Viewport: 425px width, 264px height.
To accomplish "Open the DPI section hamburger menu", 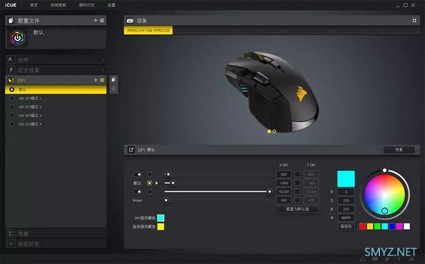I will click(102, 80).
